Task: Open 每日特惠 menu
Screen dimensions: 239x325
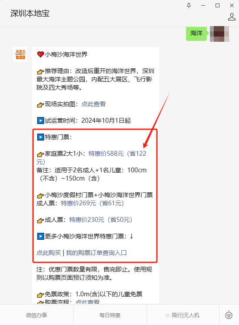Action: 110,315
